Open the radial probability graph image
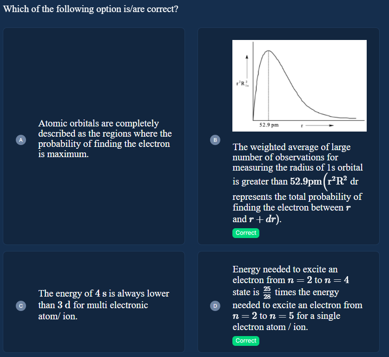Image resolution: width=389 pixels, height=357 pixels. pos(299,86)
